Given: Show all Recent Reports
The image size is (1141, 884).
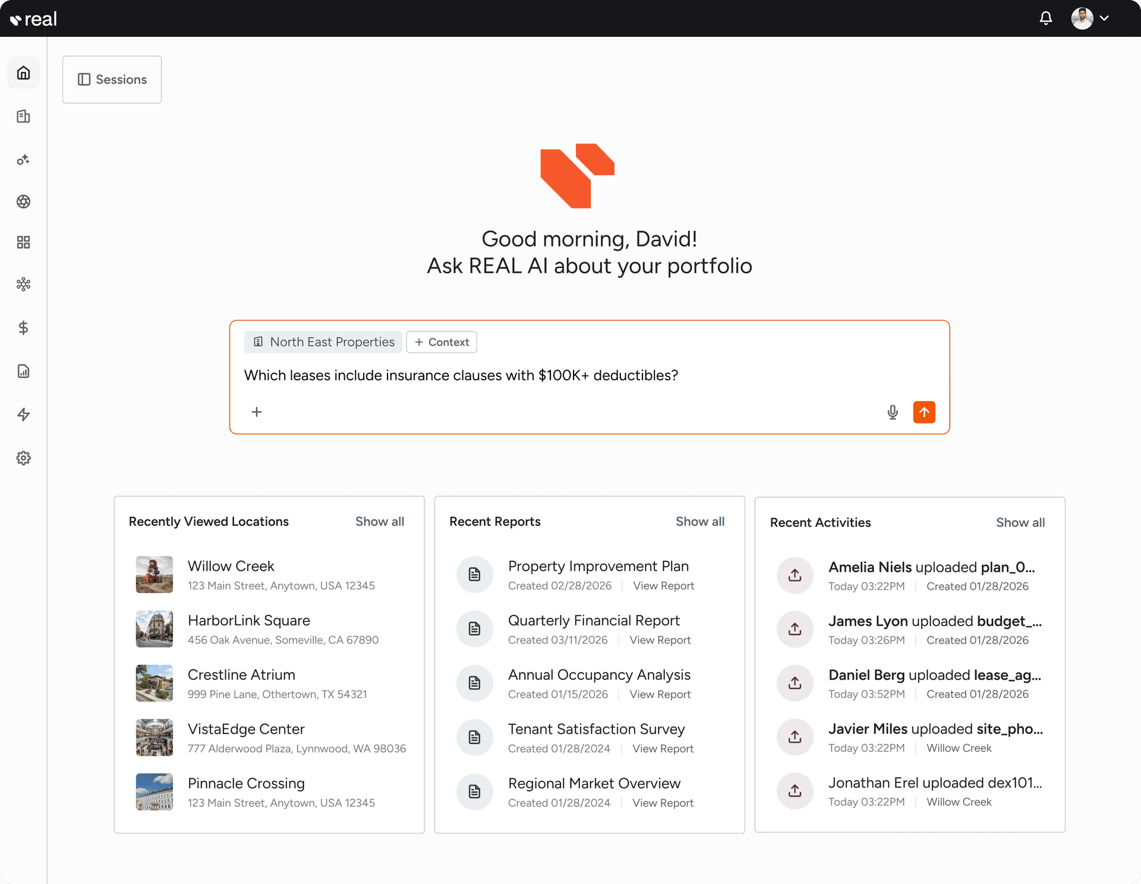Looking at the screenshot, I should tap(700, 522).
